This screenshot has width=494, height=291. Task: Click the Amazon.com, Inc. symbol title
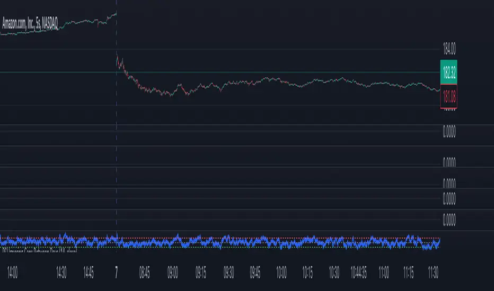tap(29, 23)
